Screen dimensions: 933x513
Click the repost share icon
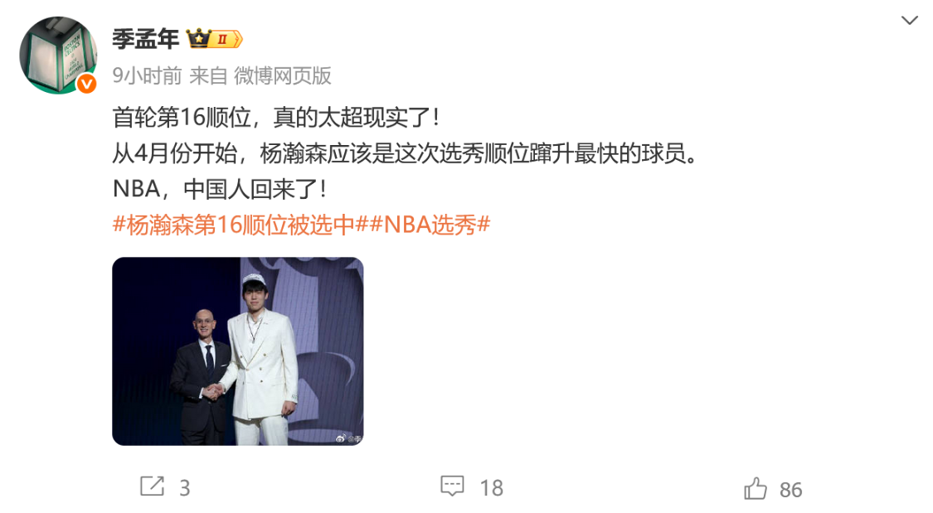tap(153, 486)
